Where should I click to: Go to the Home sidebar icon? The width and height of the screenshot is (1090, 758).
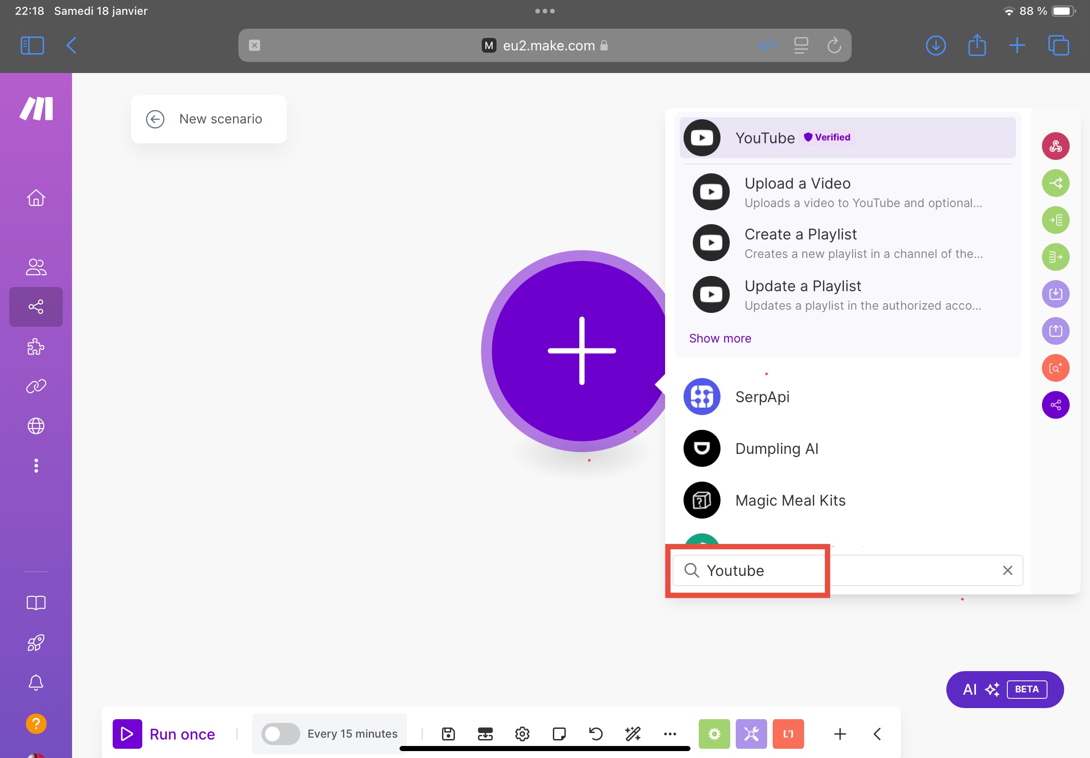coord(36,197)
